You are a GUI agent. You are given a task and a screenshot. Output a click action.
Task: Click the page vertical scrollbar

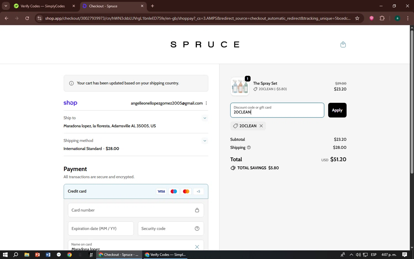click(x=412, y=102)
